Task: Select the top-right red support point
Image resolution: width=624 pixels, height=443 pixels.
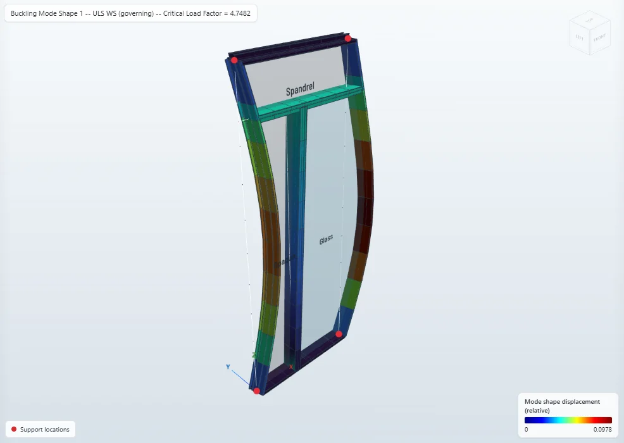Action: coord(348,39)
